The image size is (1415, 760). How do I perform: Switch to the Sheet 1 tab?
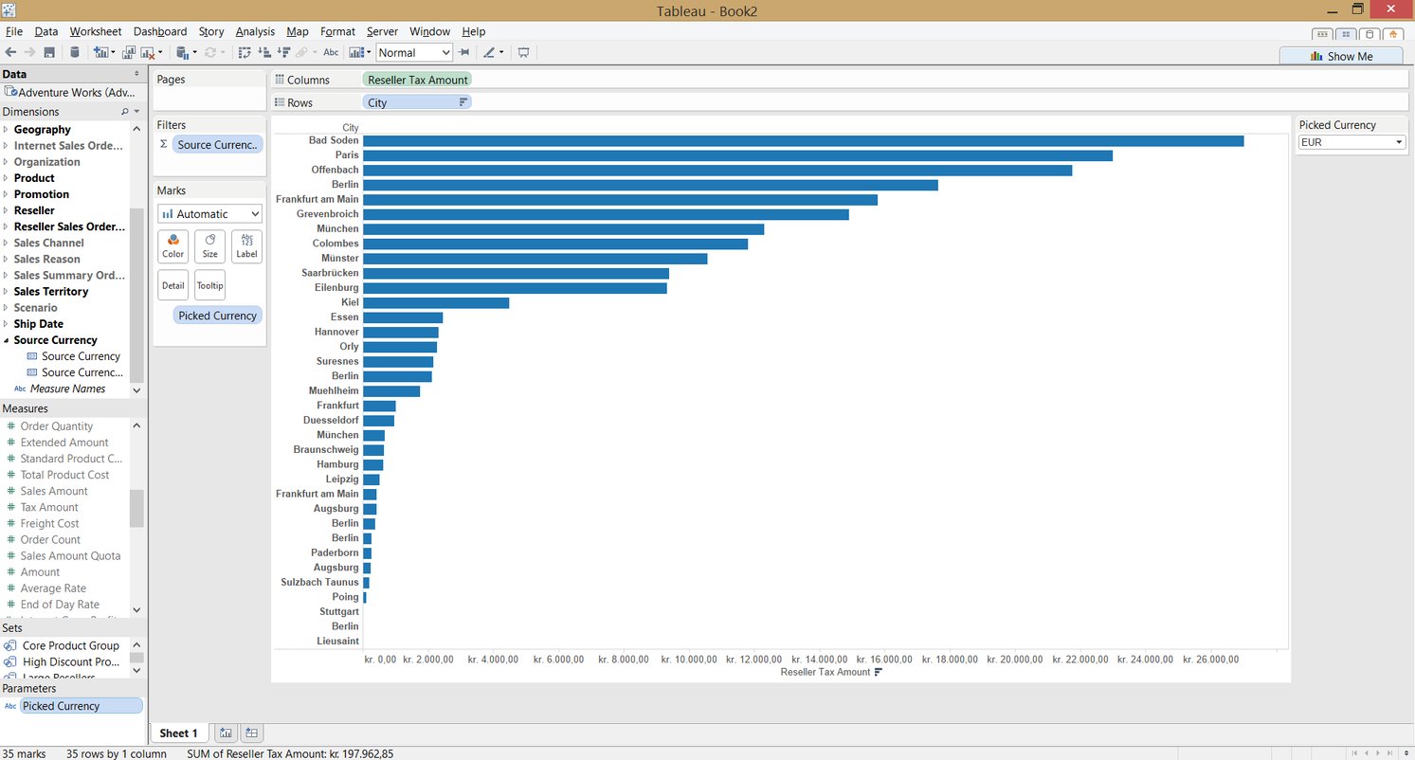(x=178, y=733)
